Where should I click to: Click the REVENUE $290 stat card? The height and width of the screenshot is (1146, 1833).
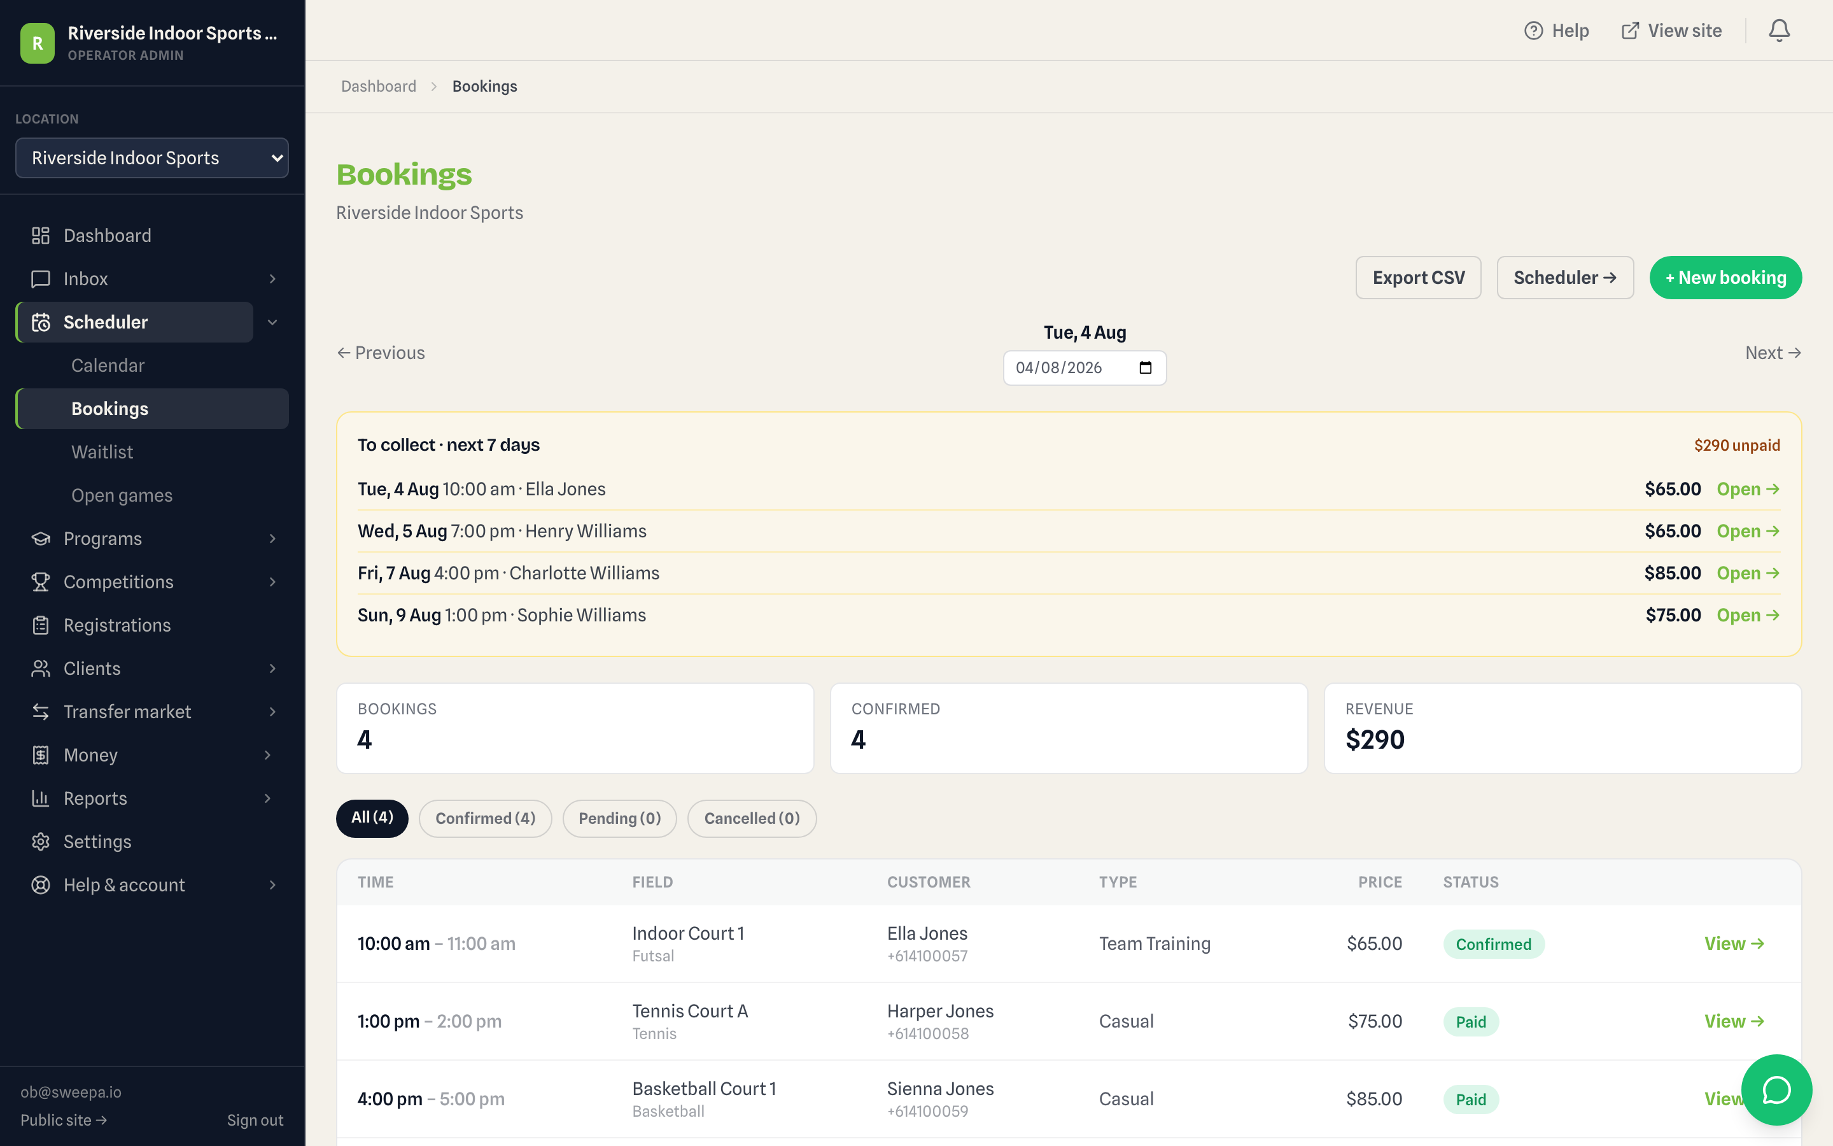coord(1563,728)
